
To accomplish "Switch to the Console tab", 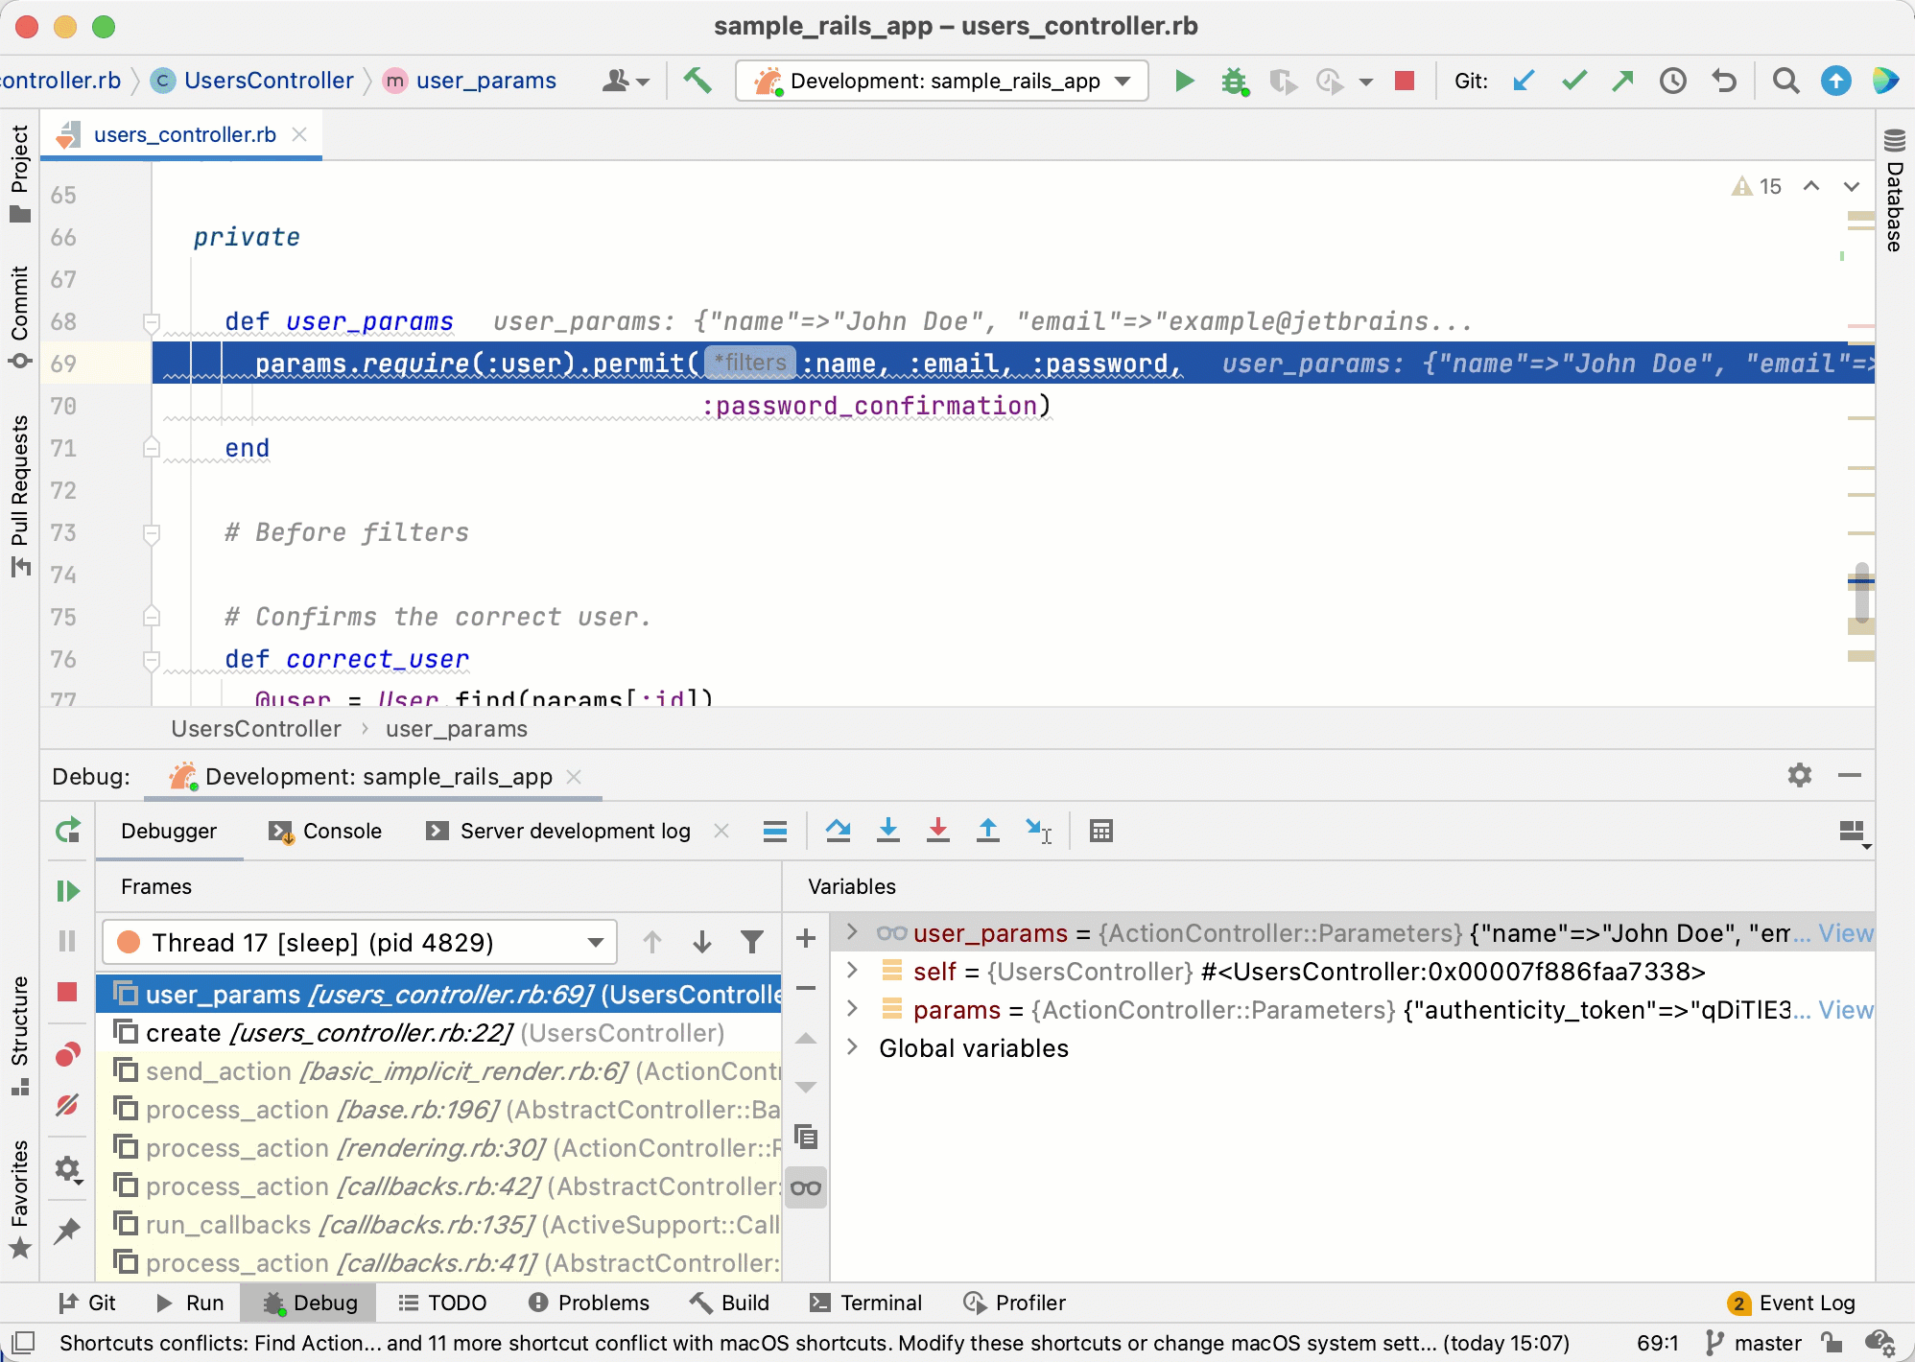I will coord(326,831).
